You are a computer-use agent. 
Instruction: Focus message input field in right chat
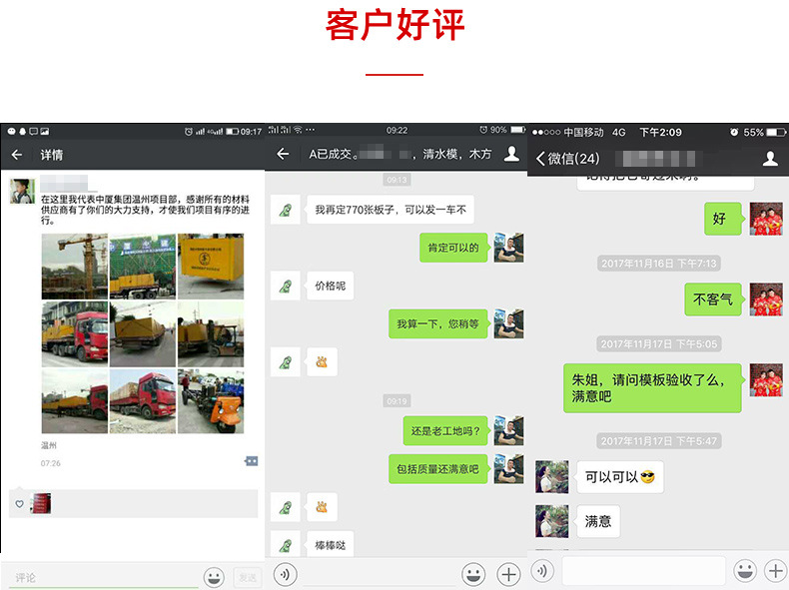coord(643,571)
